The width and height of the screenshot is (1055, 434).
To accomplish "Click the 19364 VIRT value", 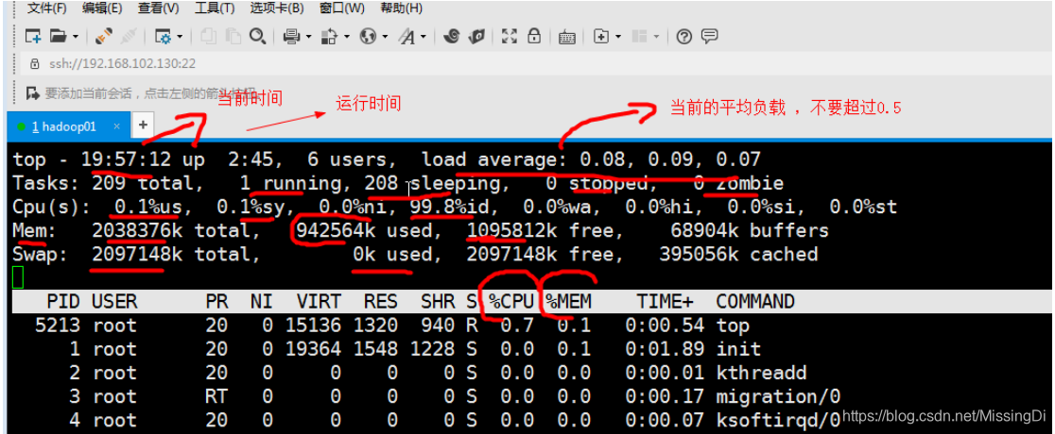I will (313, 349).
